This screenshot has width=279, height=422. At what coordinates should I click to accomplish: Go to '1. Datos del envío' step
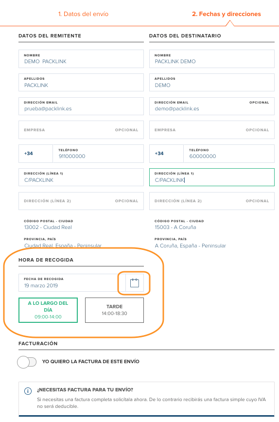pyautogui.click(x=84, y=14)
